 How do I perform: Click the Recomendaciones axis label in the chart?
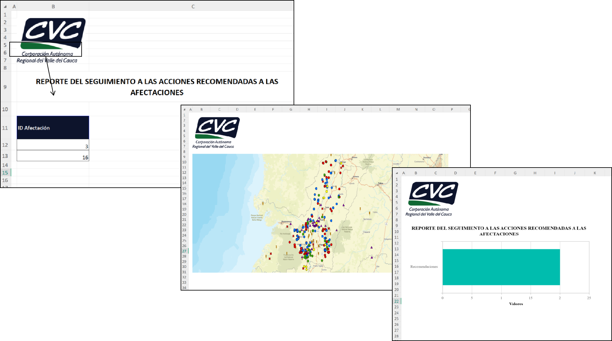pyautogui.click(x=424, y=267)
